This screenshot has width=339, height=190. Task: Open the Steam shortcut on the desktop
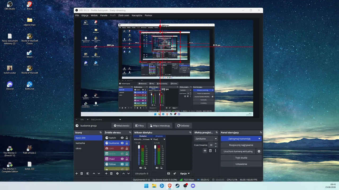[x=29, y=54]
